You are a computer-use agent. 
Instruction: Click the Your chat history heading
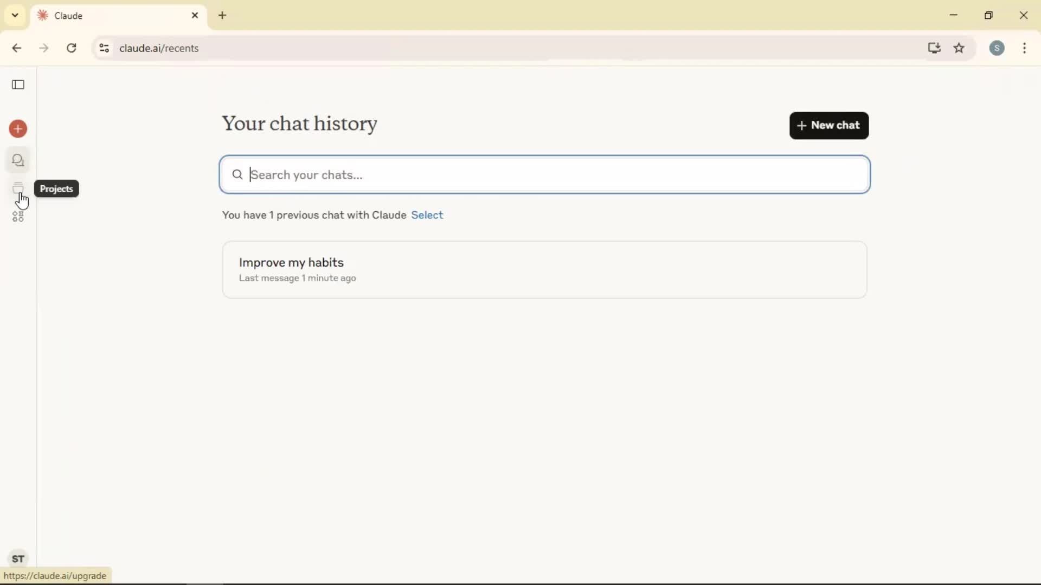(299, 124)
